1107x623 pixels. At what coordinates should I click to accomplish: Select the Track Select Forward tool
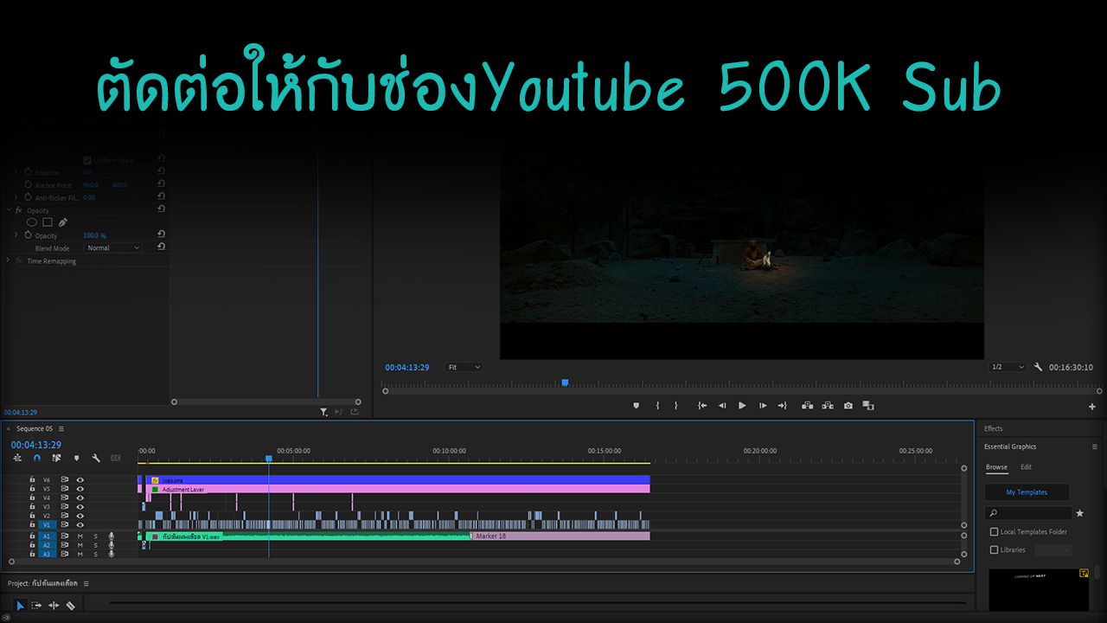(x=36, y=606)
